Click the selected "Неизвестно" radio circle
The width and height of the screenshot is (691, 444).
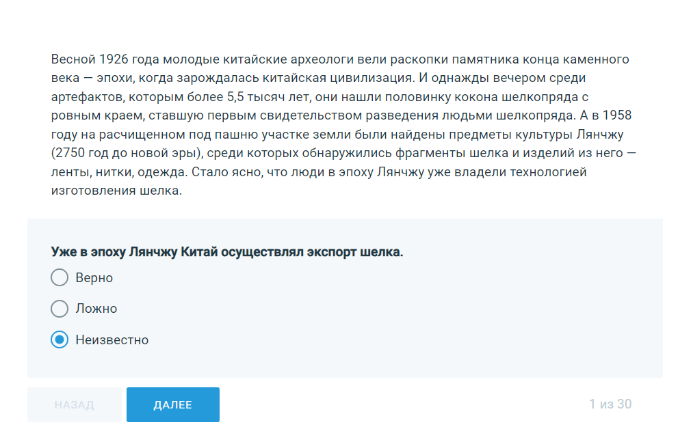click(60, 339)
